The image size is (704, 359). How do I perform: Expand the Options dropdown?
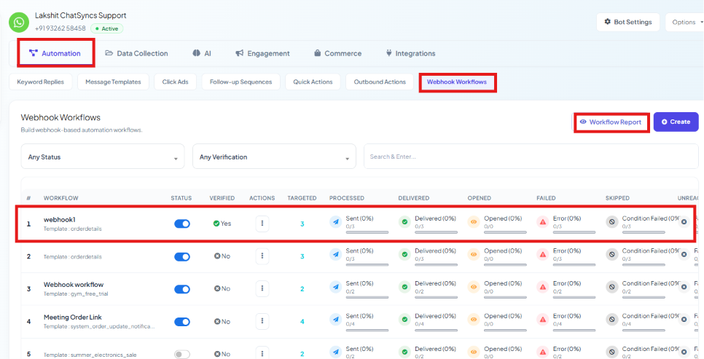pos(686,22)
